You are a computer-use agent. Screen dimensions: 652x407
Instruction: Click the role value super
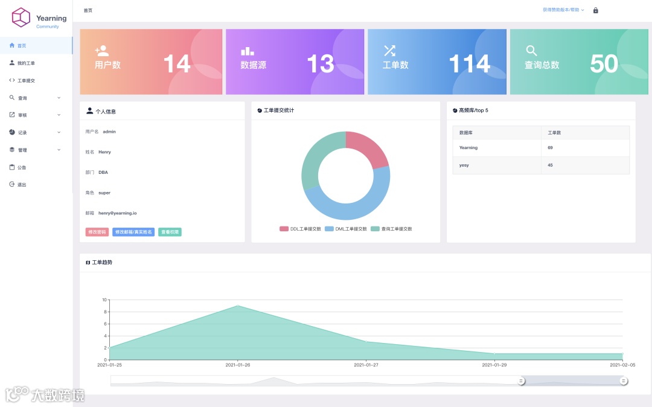[104, 193]
